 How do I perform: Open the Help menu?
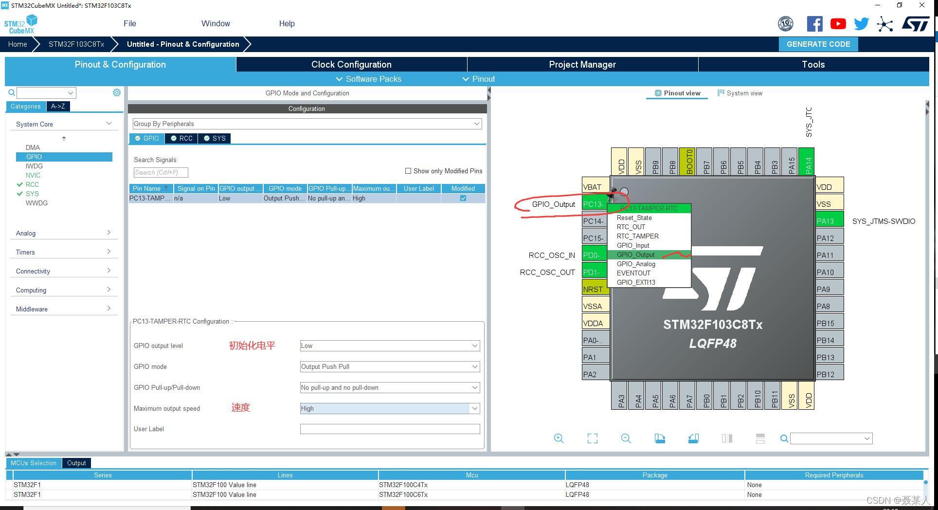[287, 23]
